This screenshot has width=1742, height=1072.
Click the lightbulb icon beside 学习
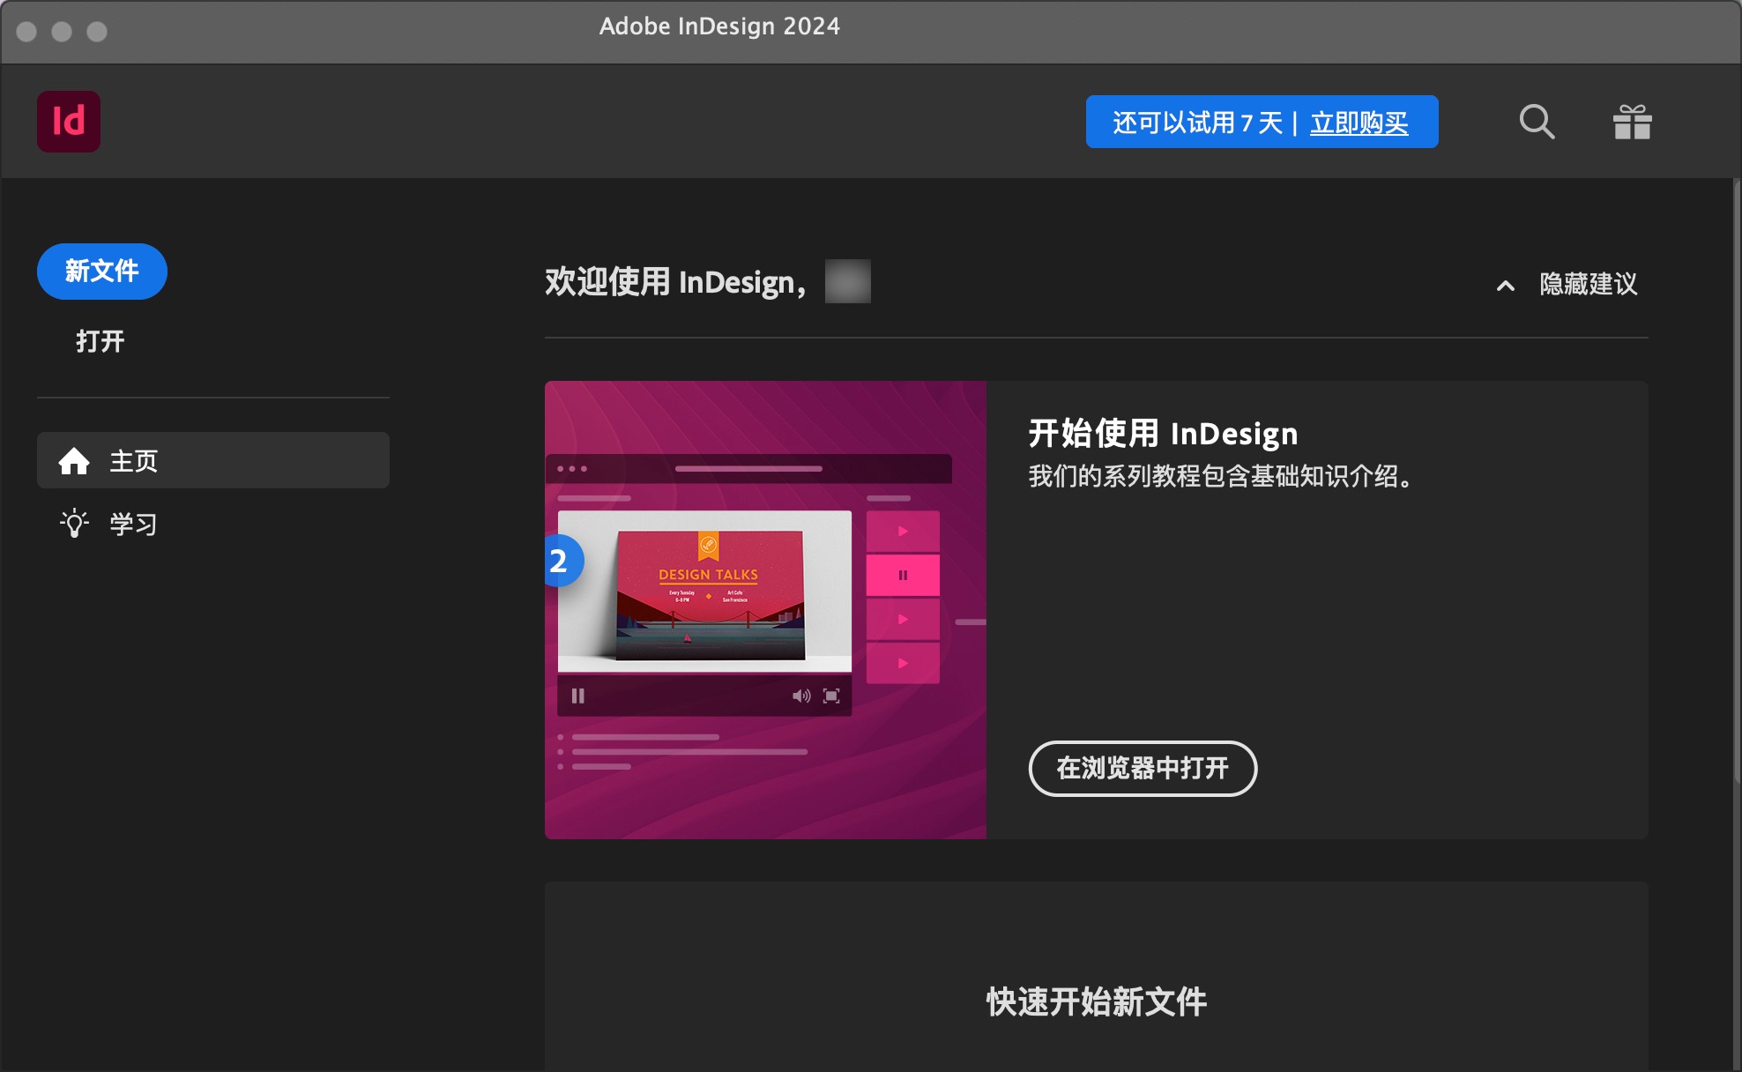(74, 524)
